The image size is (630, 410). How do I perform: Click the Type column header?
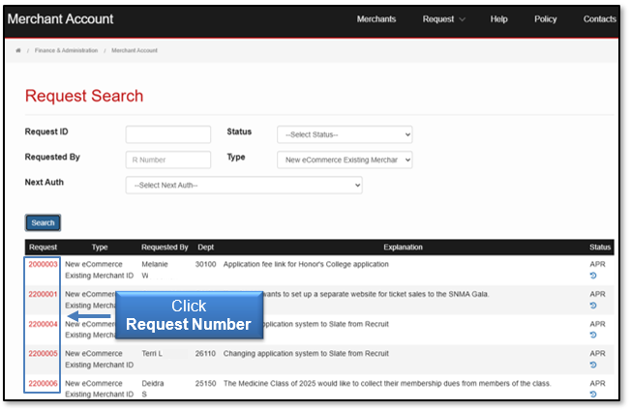point(100,247)
